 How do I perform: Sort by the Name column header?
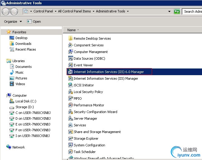click(x=72, y=30)
